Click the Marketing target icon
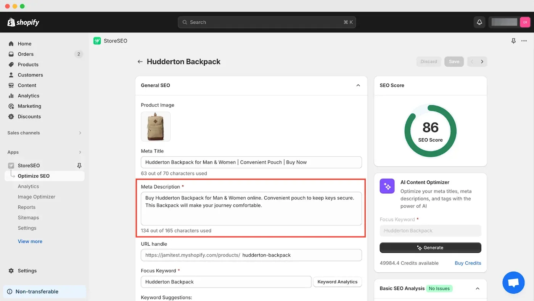 point(11,106)
